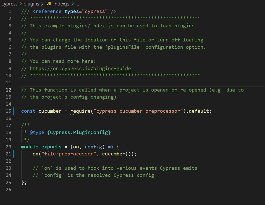
Task: Open the plugins breadcrumb entry
Action: click(31, 4)
